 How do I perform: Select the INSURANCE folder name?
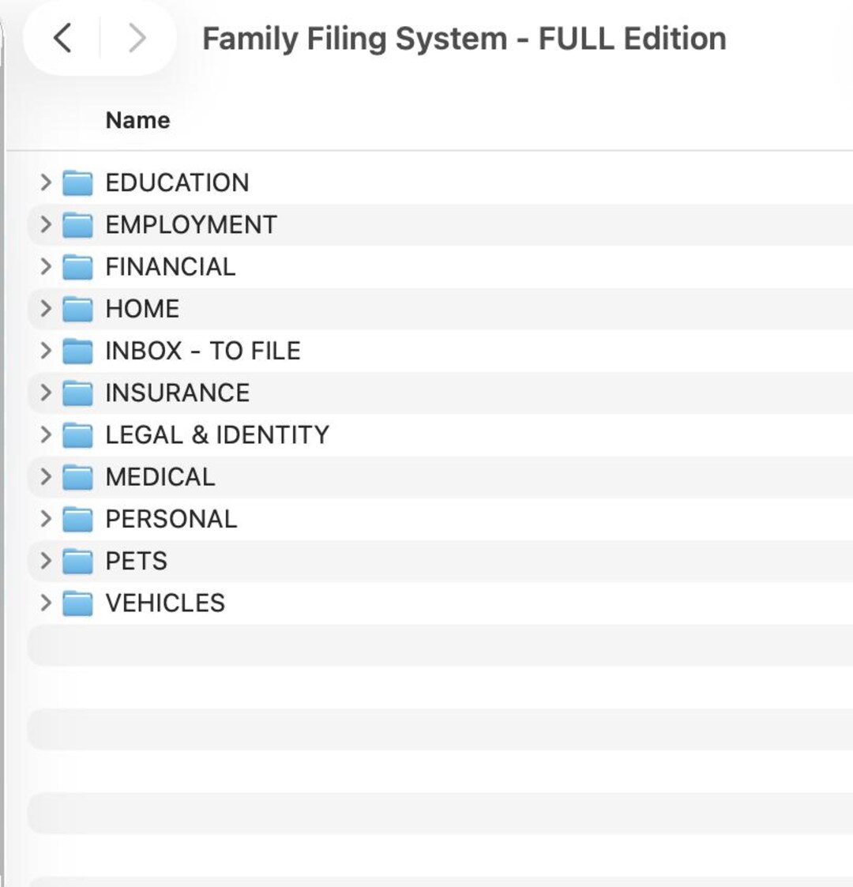[x=178, y=393]
